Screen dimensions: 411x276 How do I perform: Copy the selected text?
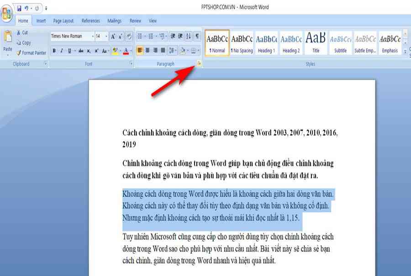coord(24,43)
